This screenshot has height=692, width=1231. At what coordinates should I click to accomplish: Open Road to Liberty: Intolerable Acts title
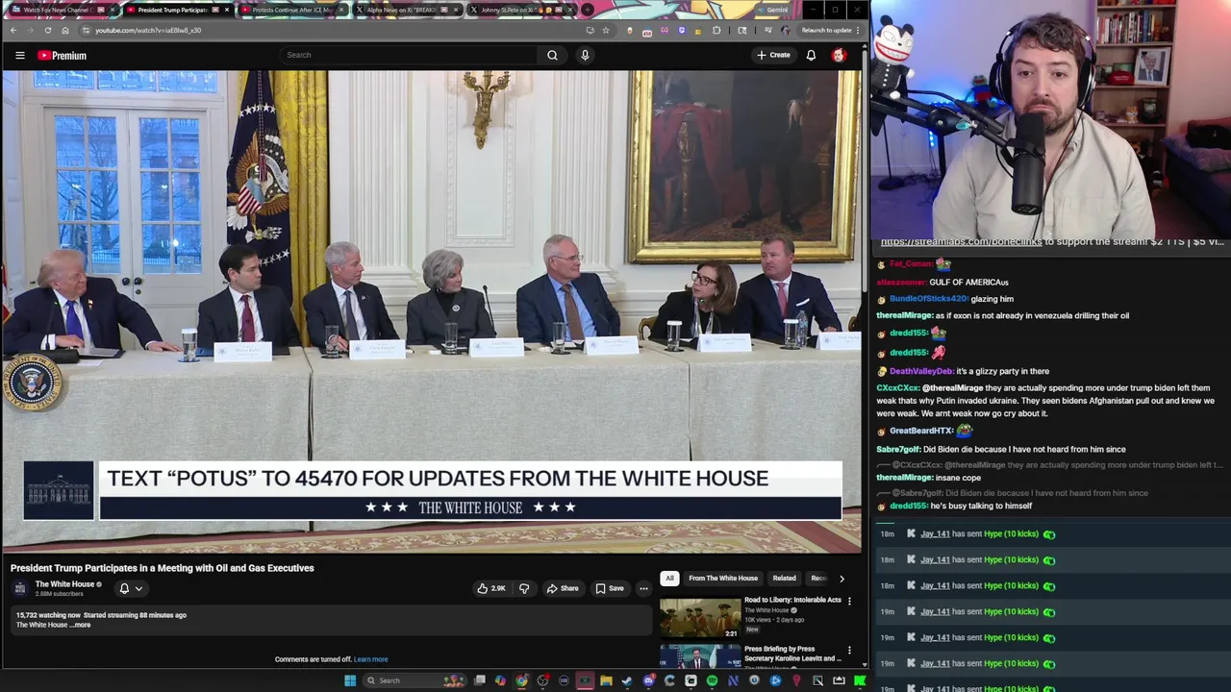(x=792, y=600)
